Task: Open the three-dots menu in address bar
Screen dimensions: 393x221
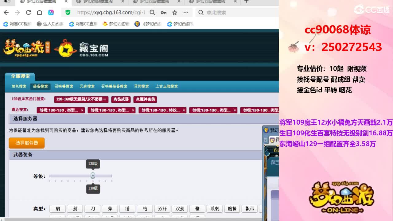Action: tap(186, 13)
